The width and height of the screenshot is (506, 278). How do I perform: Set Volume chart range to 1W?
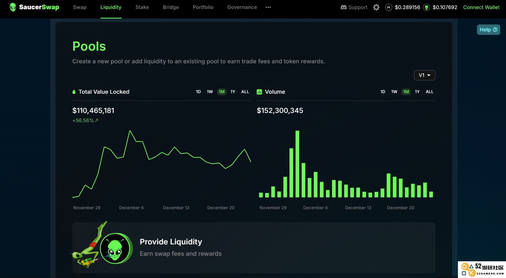click(394, 92)
